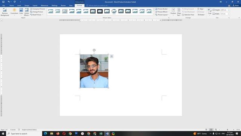Select the Format tab under Picture Tools
Screen dimensions: 241x136
coord(79,6)
